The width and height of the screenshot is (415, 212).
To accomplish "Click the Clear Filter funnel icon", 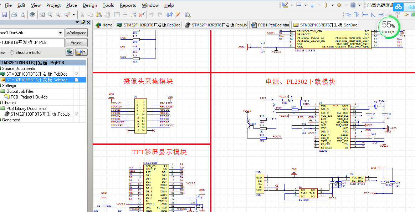I will [x=142, y=15].
